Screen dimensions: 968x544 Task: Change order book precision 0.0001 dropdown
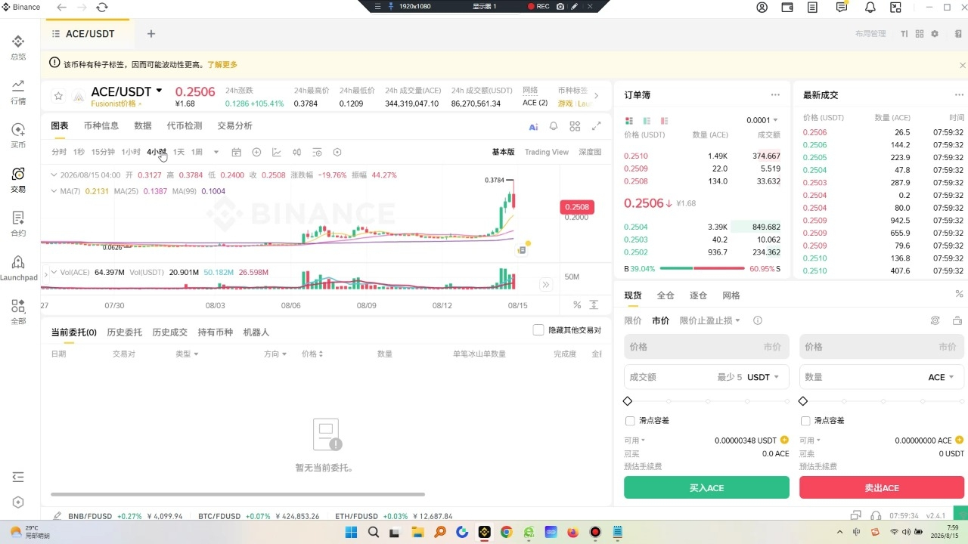tap(762, 120)
